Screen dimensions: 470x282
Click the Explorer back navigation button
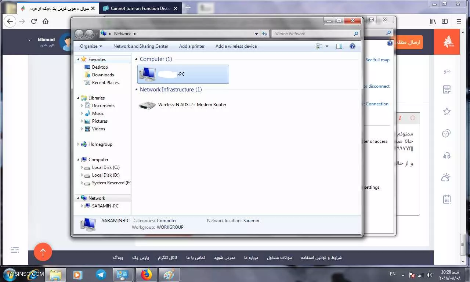click(79, 34)
